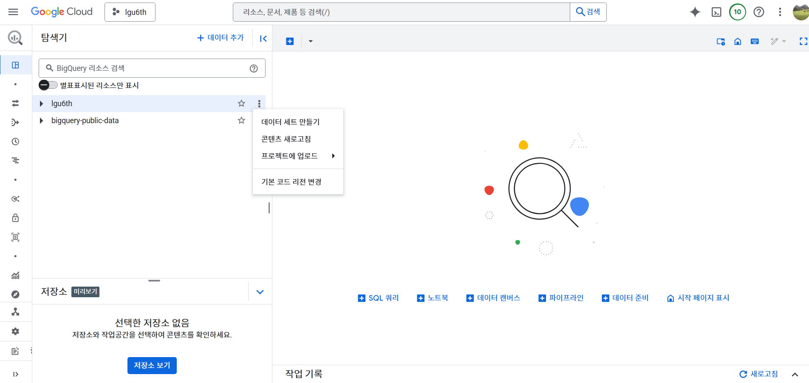This screenshot has height=383, width=809.
Task: Choose 기본 코드 리전 변경 menu item
Action: (x=298, y=182)
